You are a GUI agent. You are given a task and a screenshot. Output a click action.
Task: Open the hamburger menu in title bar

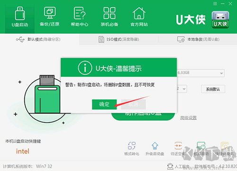[x=215, y=3]
